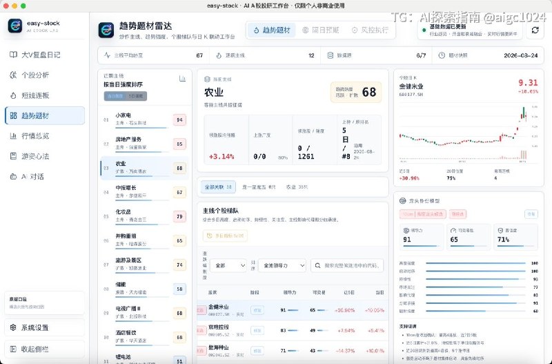This screenshot has height=364, width=552.
Task: Select the 电视广播Ⅱ theme row
Action: click(145, 313)
